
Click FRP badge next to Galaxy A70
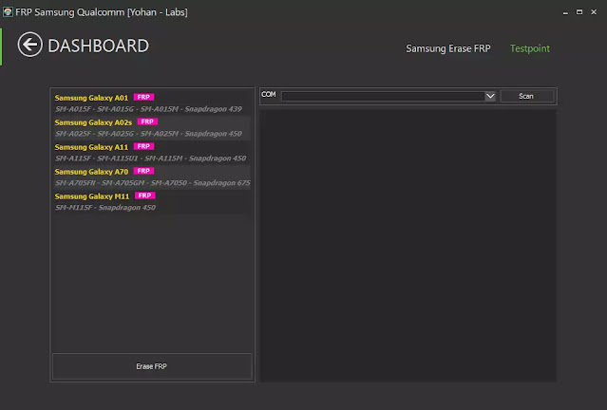[143, 171]
